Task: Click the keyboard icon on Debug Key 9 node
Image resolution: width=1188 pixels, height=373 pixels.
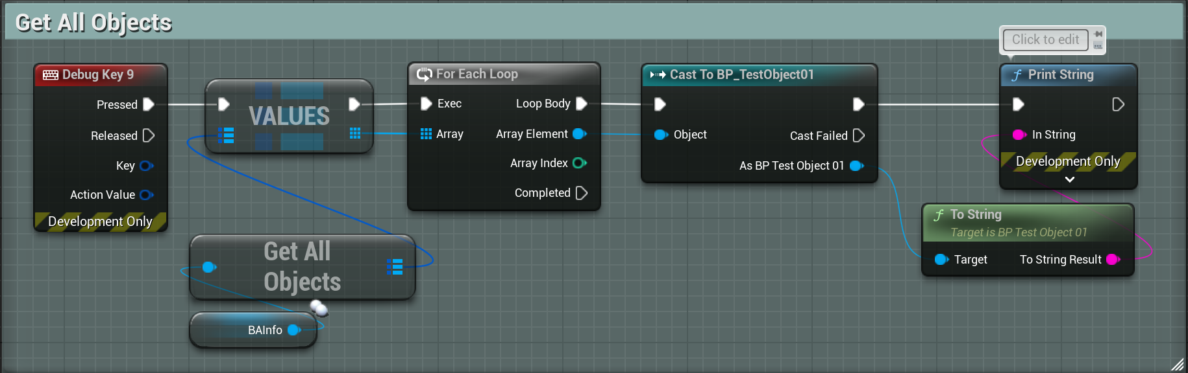Action: pyautogui.click(x=50, y=75)
